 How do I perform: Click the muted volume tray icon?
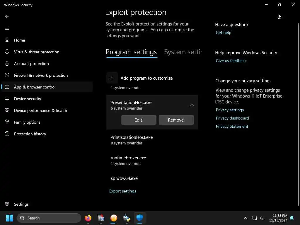coord(262,218)
